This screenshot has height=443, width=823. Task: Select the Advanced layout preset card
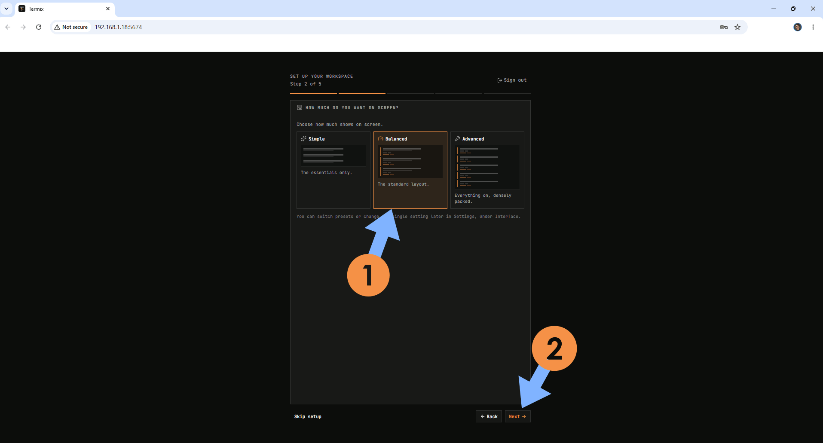(x=487, y=170)
